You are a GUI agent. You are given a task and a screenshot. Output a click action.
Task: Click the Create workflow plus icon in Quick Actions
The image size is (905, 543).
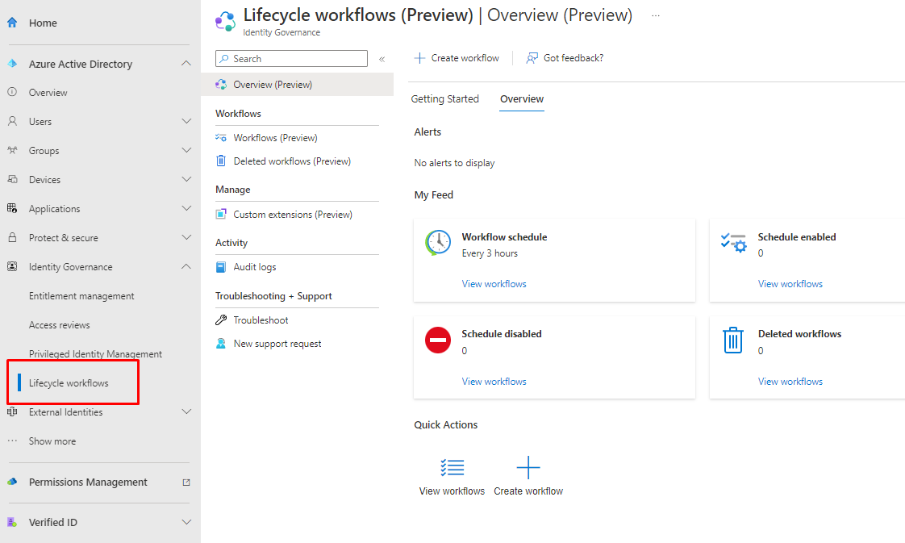pos(528,468)
